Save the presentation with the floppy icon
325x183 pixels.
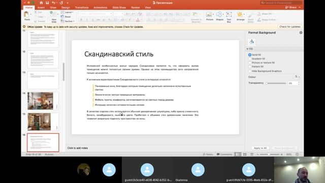(x=47, y=3)
